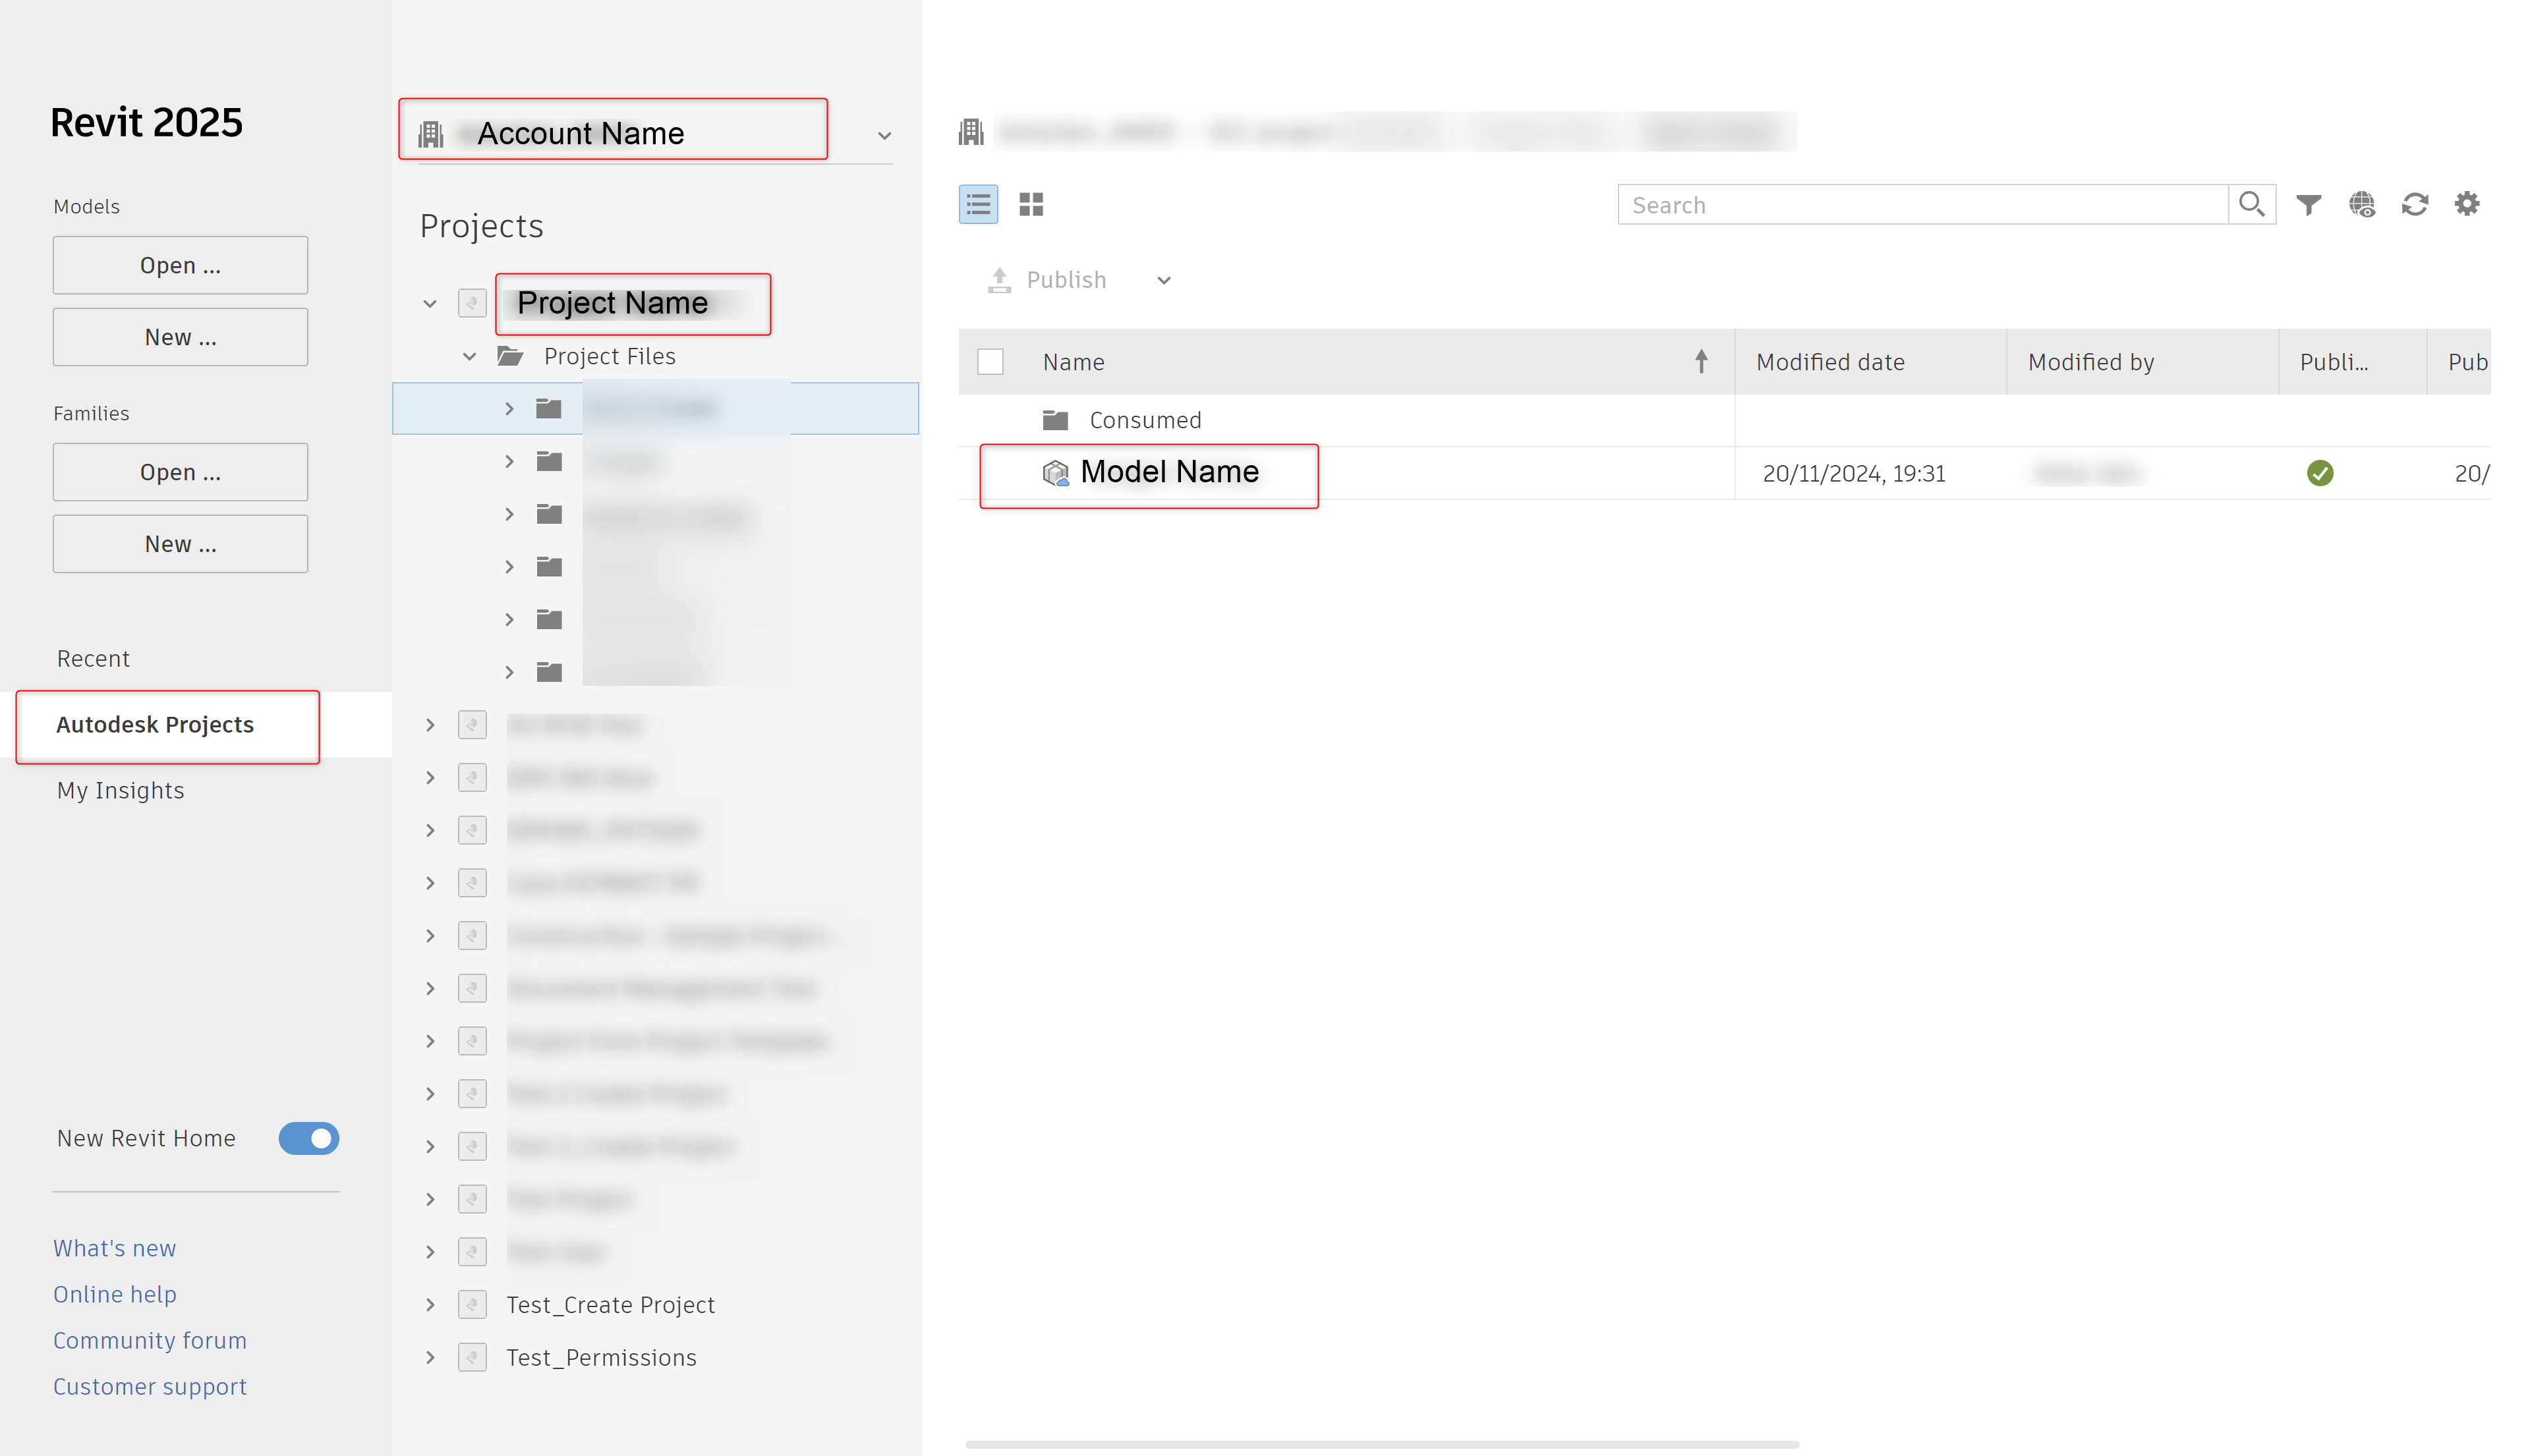Image resolution: width=2530 pixels, height=1456 pixels.
Task: Click the search magnifier icon
Action: pyautogui.click(x=2251, y=204)
